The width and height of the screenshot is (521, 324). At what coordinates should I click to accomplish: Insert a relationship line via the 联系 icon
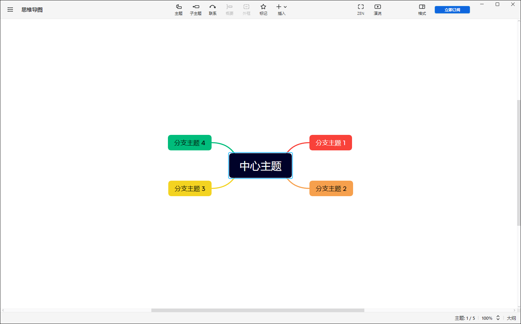click(213, 9)
